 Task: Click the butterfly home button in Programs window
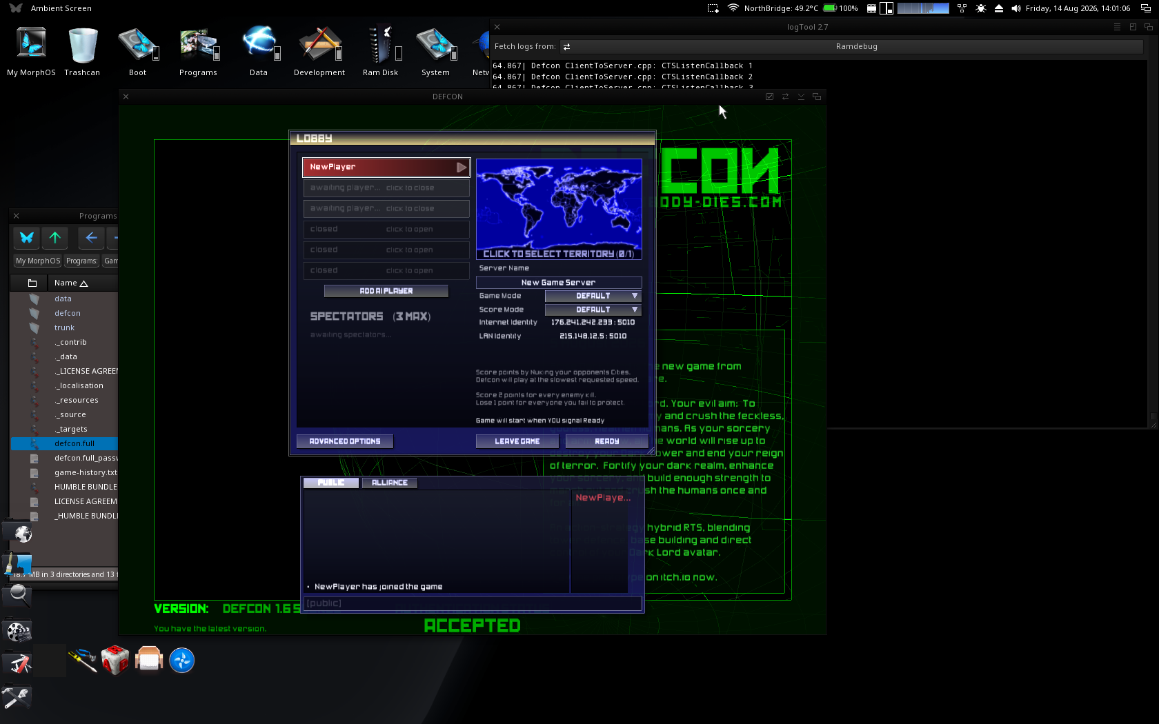pos(27,237)
